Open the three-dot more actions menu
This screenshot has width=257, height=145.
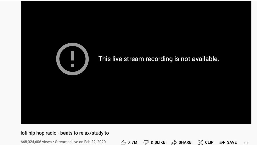click(246, 143)
